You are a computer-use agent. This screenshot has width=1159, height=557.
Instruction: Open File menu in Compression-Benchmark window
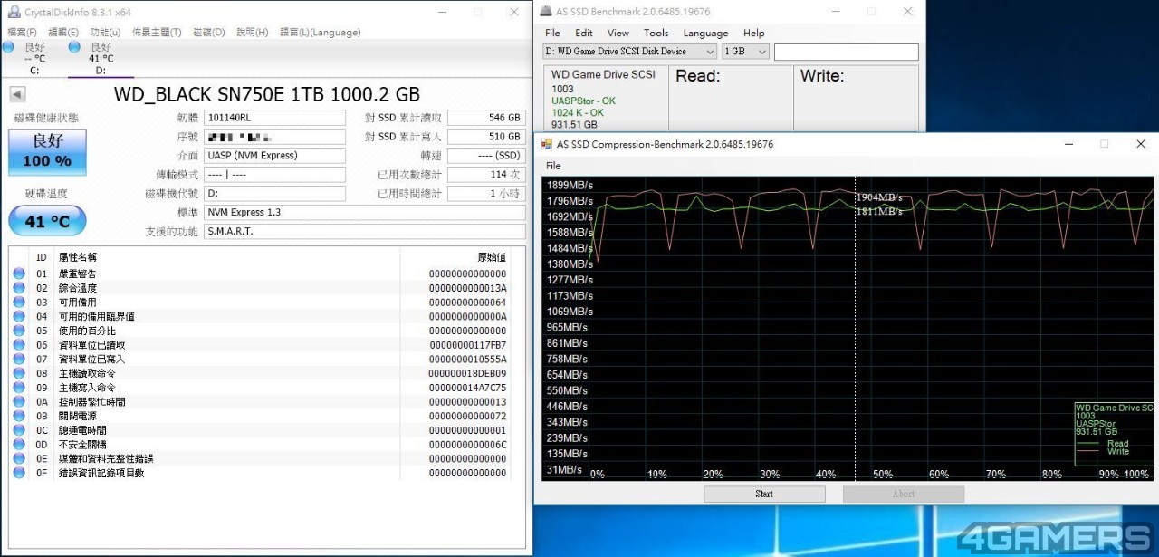coord(553,166)
